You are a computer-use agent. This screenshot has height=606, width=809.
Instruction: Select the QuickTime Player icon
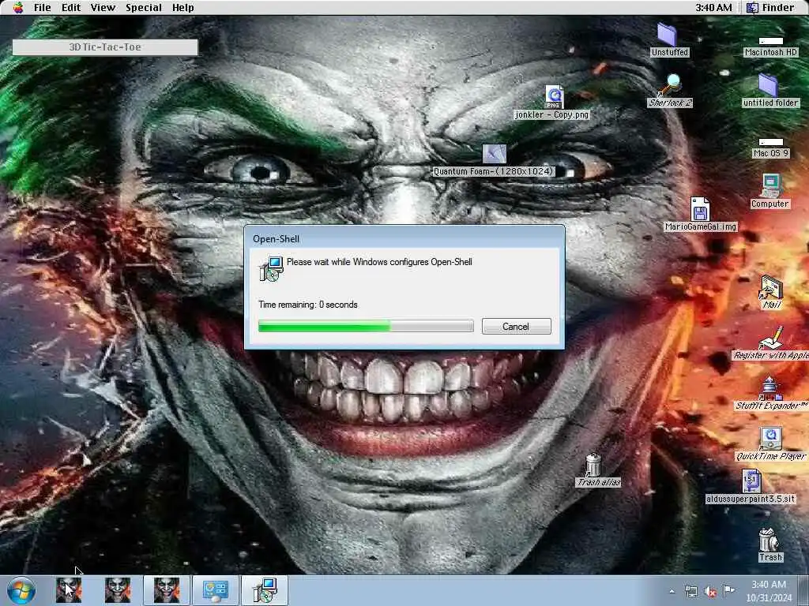pos(770,439)
